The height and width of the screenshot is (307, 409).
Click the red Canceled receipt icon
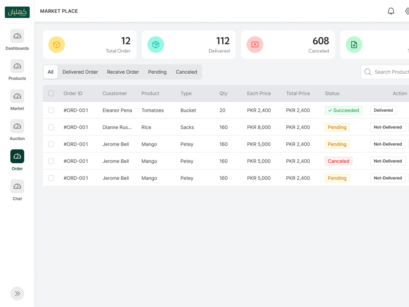coord(255,45)
